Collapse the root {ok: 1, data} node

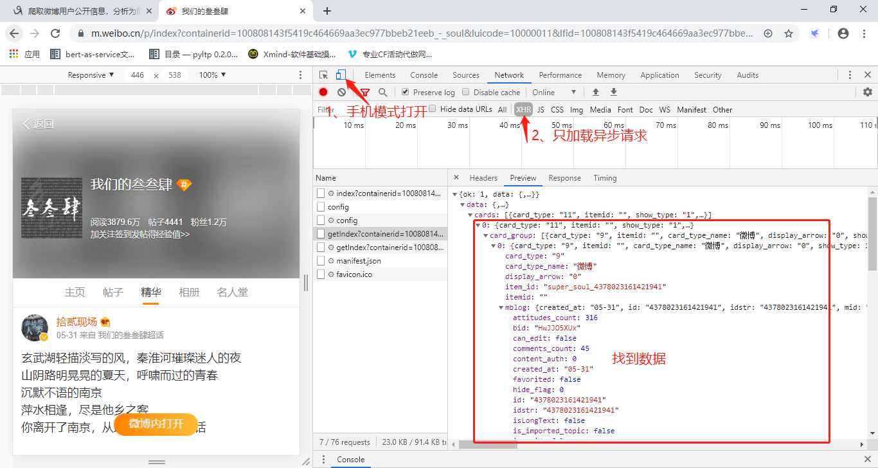(455, 194)
